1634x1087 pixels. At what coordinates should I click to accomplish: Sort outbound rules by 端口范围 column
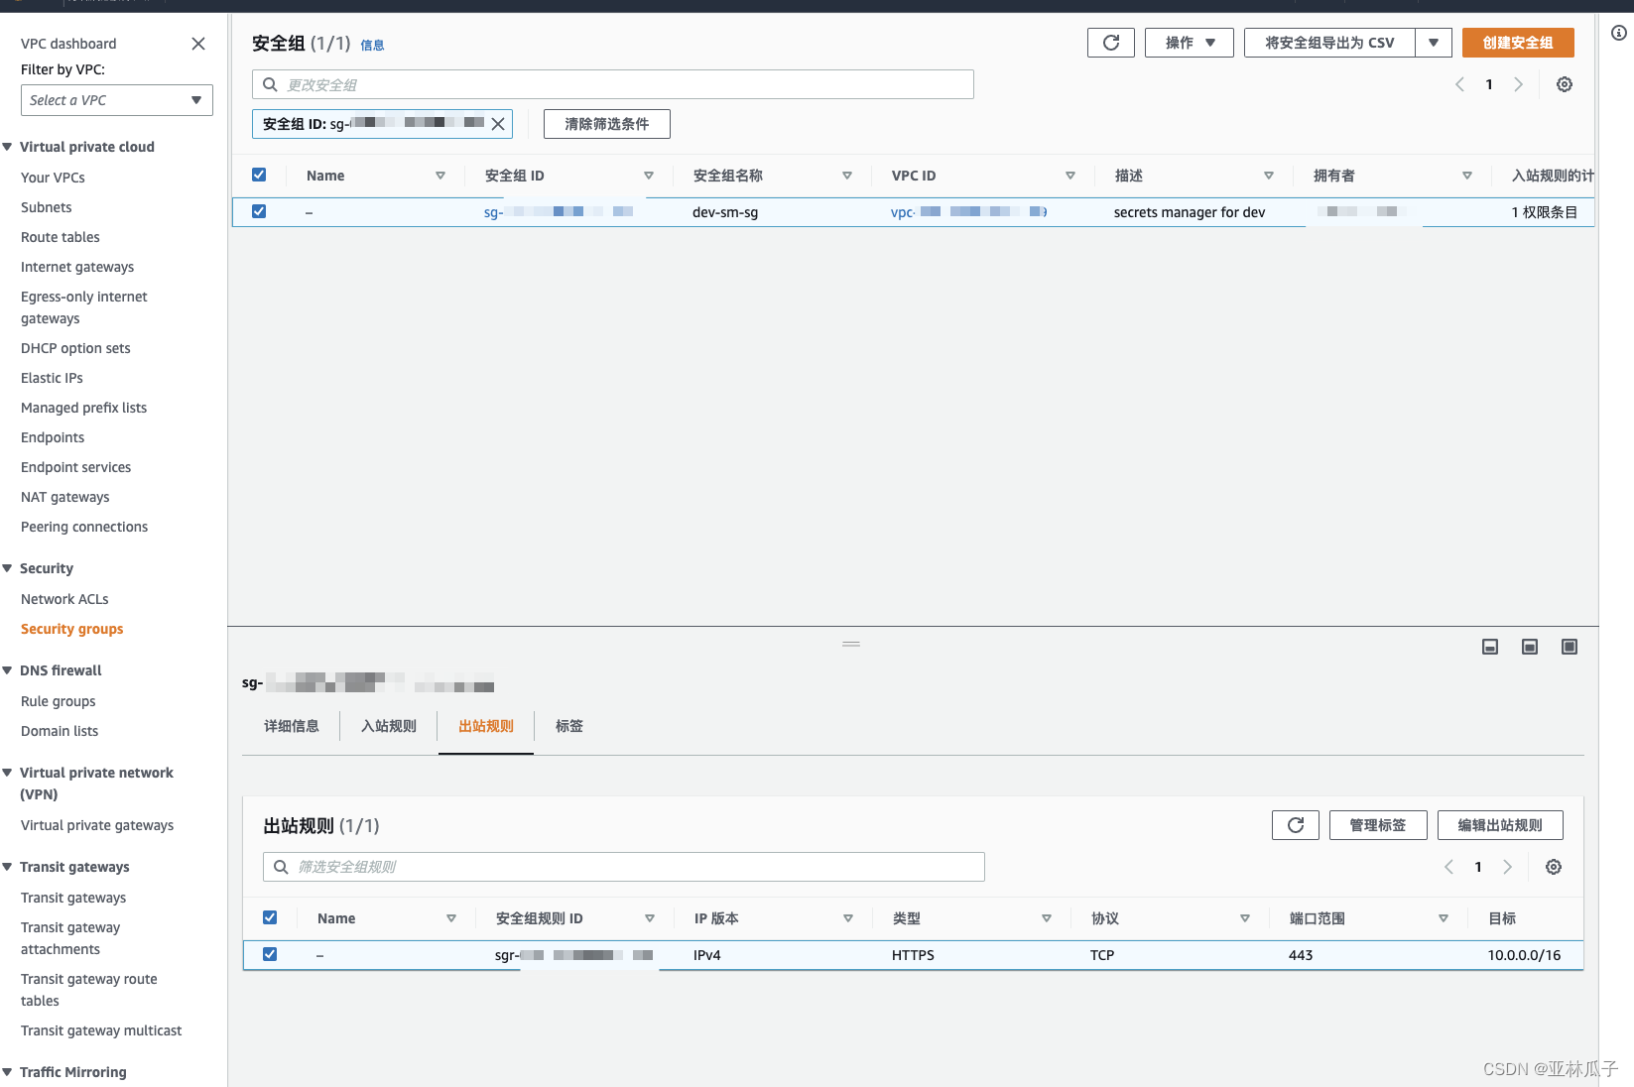coord(1444,918)
